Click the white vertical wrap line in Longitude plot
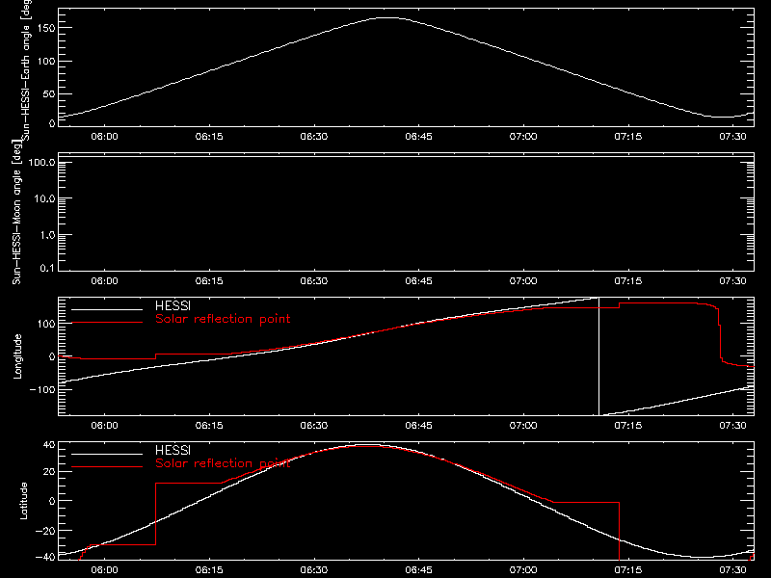Viewport: 771px width, 578px height. pyautogui.click(x=598, y=356)
